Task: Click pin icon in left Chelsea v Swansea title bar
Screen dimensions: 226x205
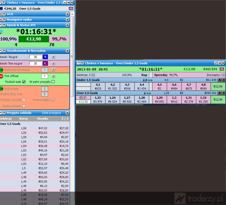Action: pos(69,2)
